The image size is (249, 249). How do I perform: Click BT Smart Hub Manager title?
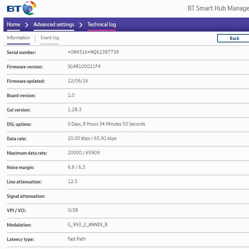(x=218, y=8)
